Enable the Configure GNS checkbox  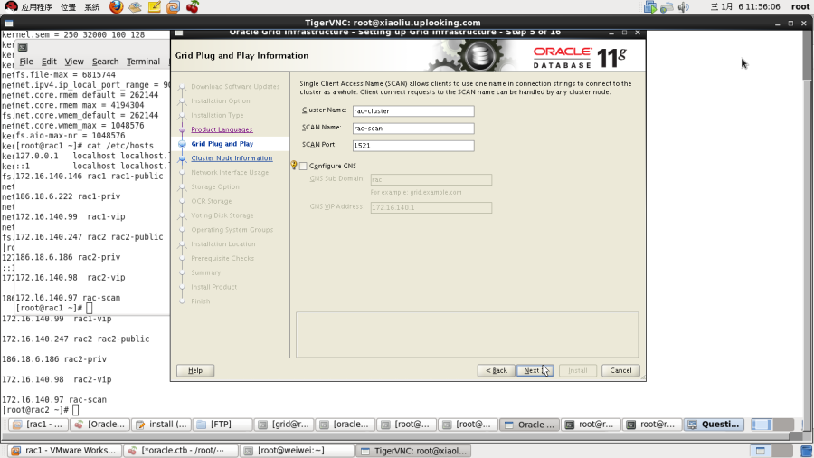coord(303,166)
